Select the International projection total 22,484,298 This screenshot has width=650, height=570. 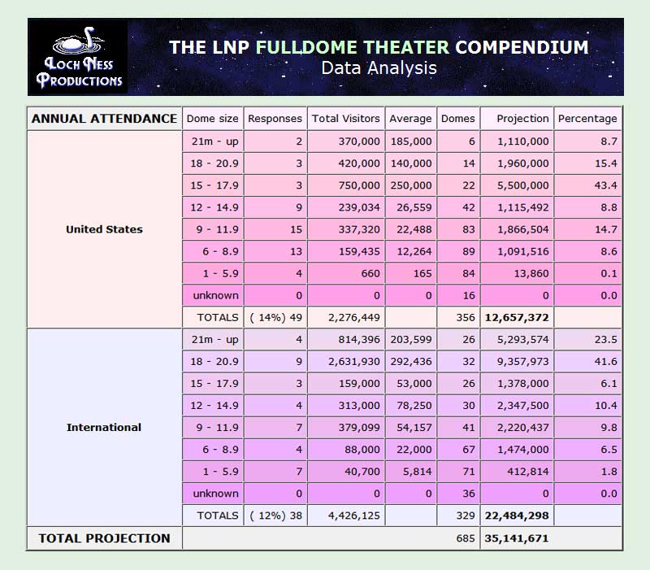tap(517, 516)
